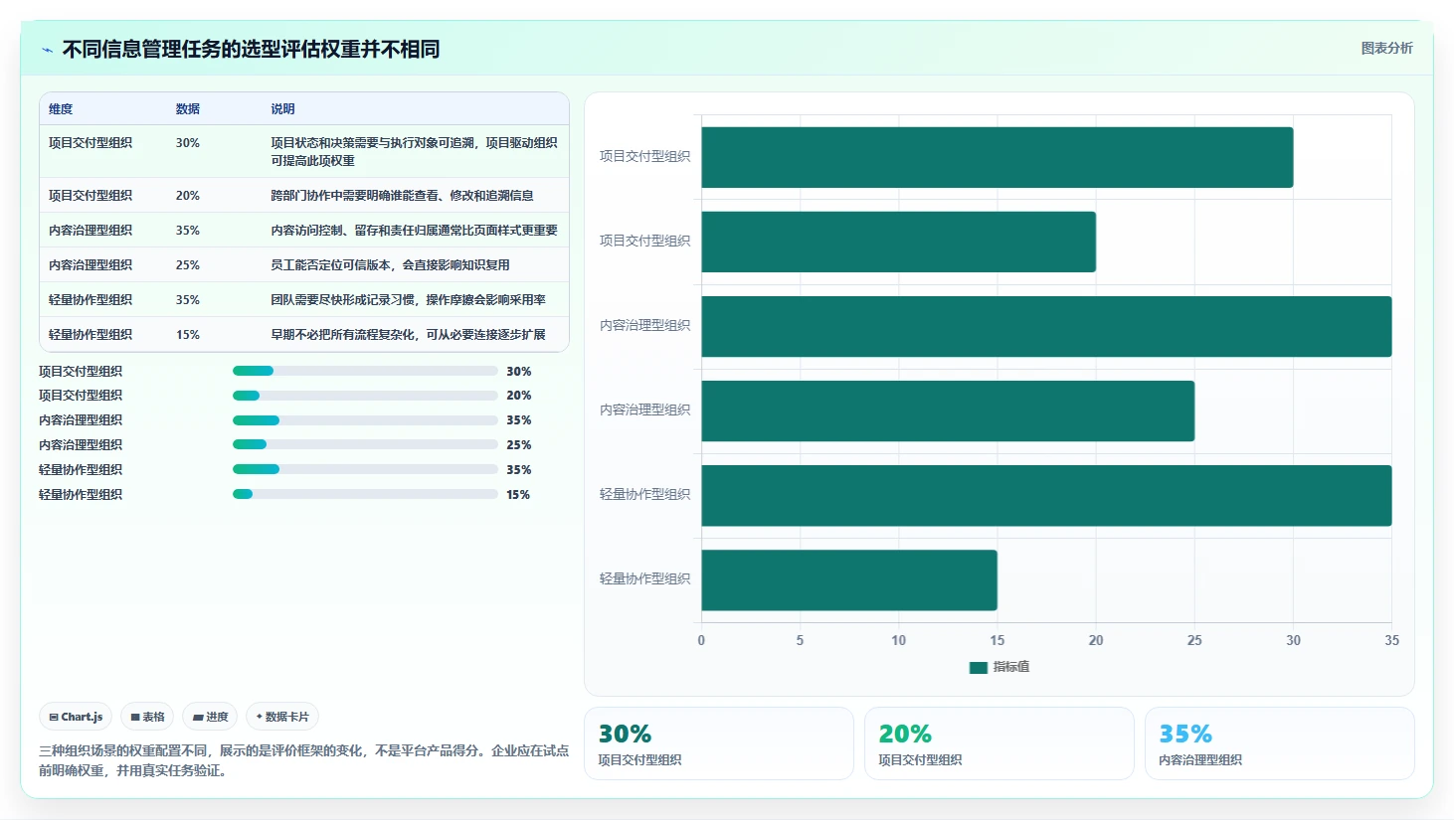Image resolution: width=1454 pixels, height=820 pixels.
Task: Open the 图表分析 label at top right
Action: (1386, 48)
